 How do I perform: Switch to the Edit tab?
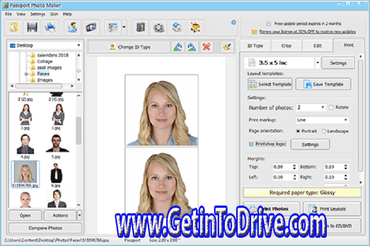[x=318, y=46]
